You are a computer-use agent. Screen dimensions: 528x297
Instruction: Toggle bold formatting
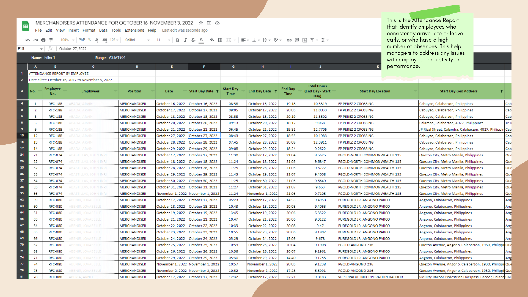(178, 40)
